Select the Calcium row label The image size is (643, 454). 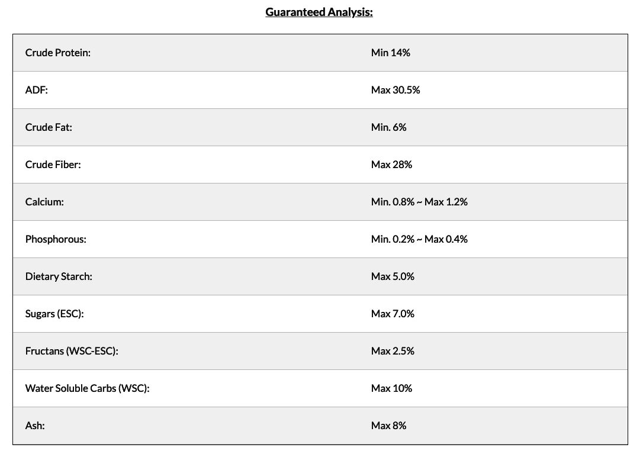tap(44, 202)
